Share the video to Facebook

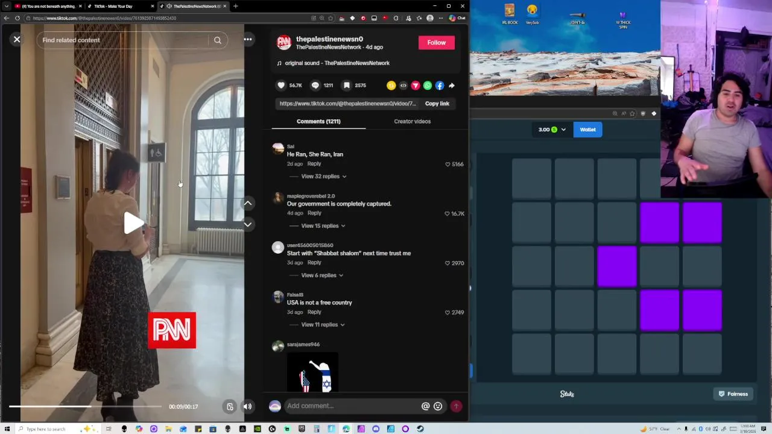click(440, 86)
